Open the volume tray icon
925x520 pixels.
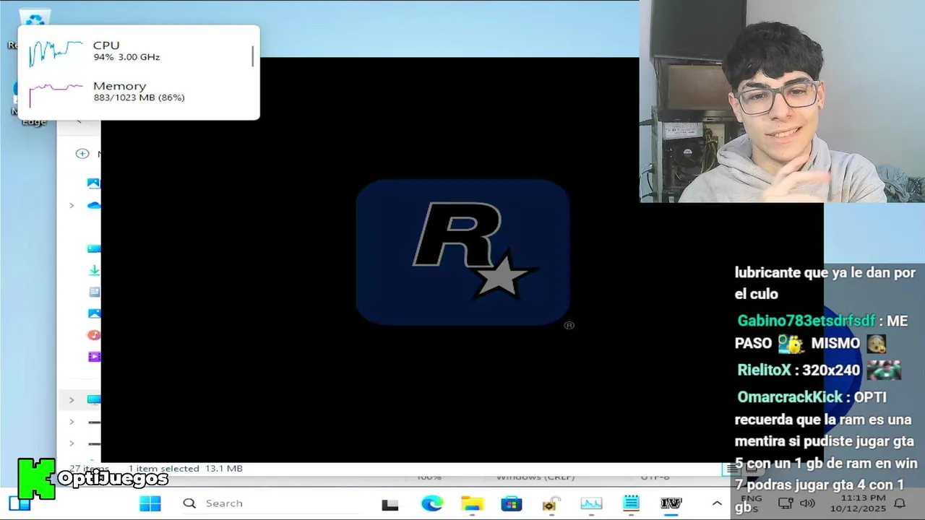pos(807,503)
